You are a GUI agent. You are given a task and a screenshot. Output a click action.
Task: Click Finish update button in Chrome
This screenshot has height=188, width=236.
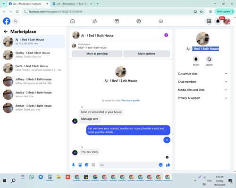click(x=224, y=12)
